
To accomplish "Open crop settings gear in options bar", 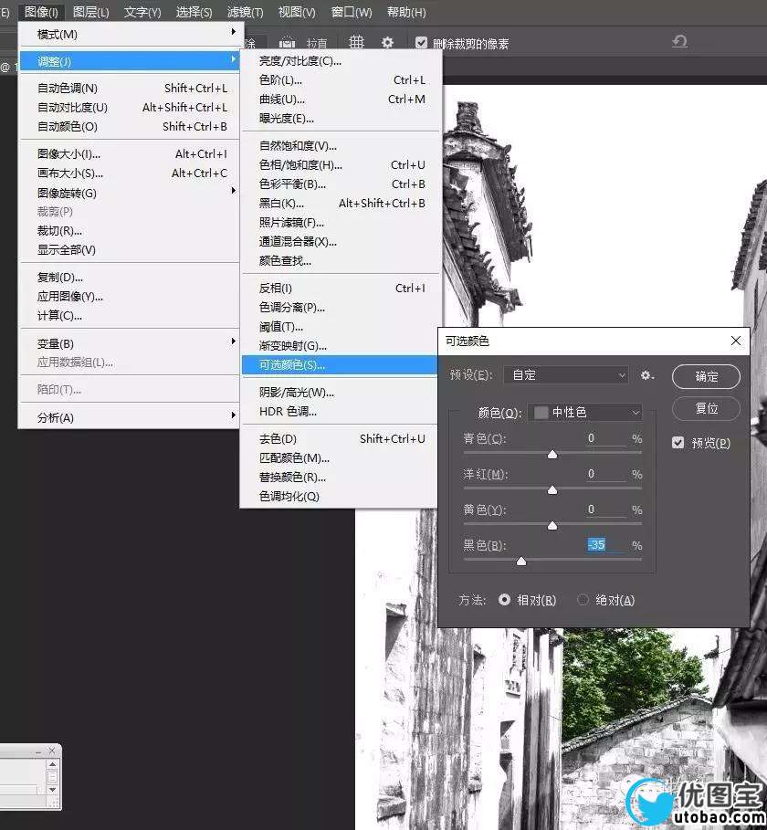I will pos(387,43).
